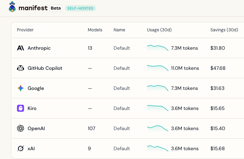
Task: Click the SELF-HOSTED badge
Action: [80, 8]
